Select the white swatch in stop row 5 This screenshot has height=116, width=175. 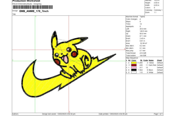(x=134, y=72)
